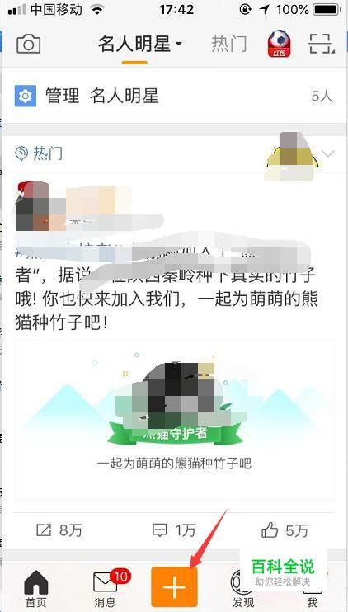Tap the post author avatar
The width and height of the screenshot is (348, 612).
(x=33, y=205)
